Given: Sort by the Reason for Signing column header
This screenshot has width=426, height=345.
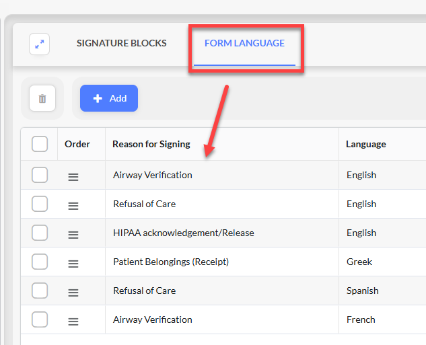Looking at the screenshot, I should click(x=151, y=144).
